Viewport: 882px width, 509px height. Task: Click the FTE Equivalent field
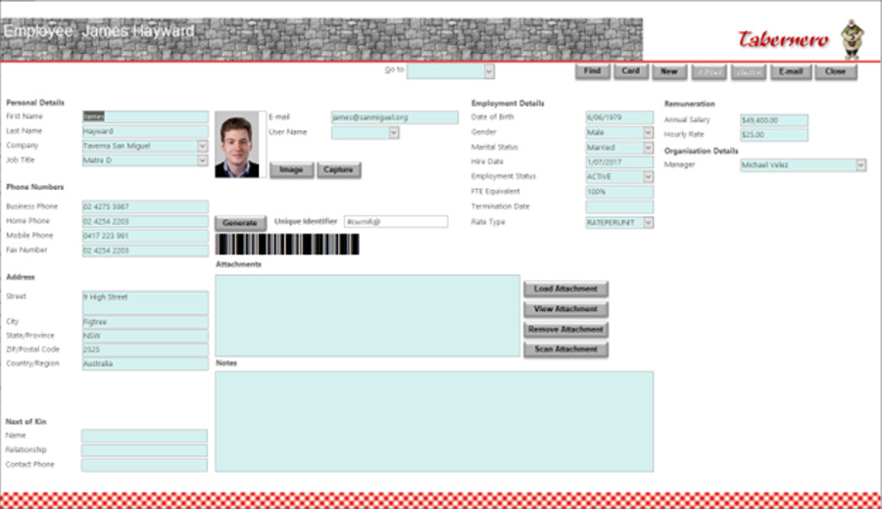[619, 192]
